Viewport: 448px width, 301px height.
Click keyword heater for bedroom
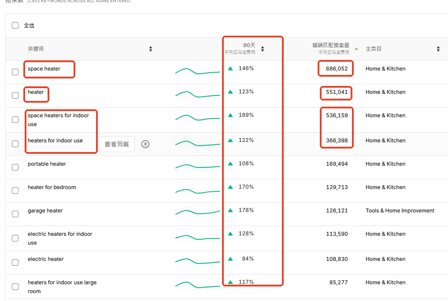click(52, 187)
